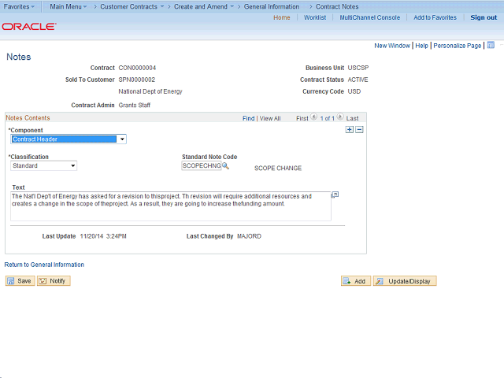
Task: Click the Add button
Action: click(x=356, y=281)
